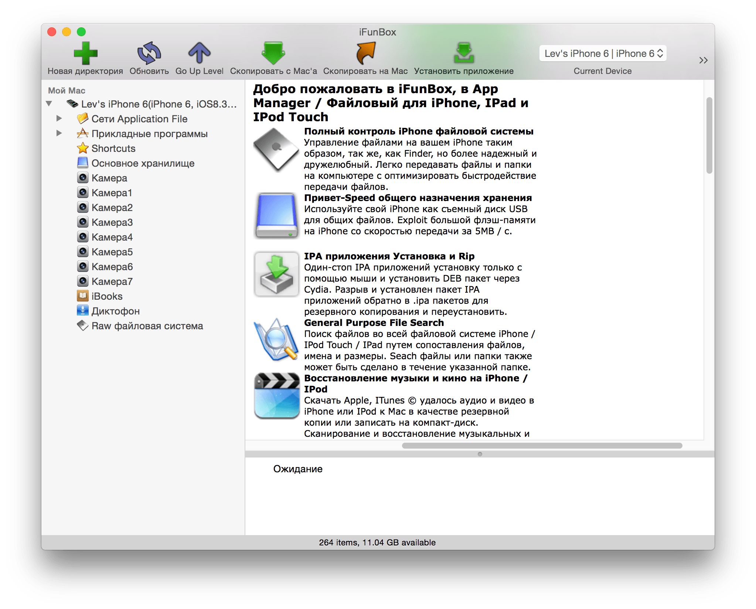The width and height of the screenshot is (756, 609).
Task: Click the iBooks book icon
Action: tap(83, 296)
